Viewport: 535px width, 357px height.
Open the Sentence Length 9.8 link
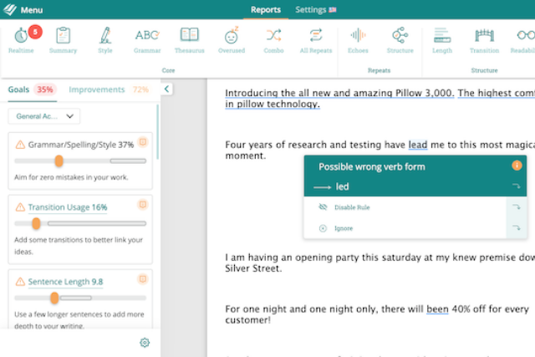pos(65,282)
